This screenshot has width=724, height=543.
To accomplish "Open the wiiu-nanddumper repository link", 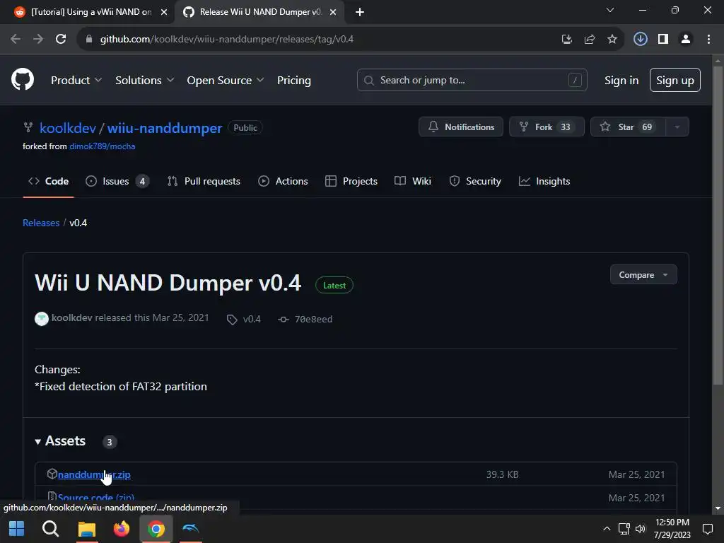I will 164,128.
